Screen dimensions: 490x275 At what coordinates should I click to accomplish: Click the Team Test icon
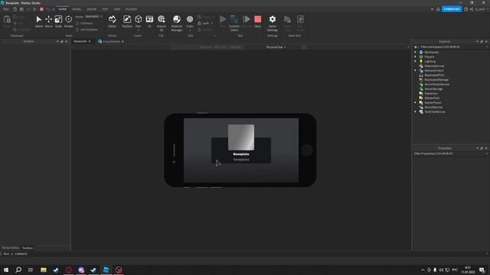click(x=287, y=22)
